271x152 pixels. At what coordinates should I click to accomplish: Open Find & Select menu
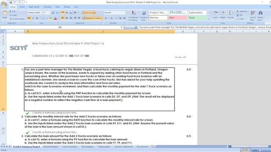260,16
